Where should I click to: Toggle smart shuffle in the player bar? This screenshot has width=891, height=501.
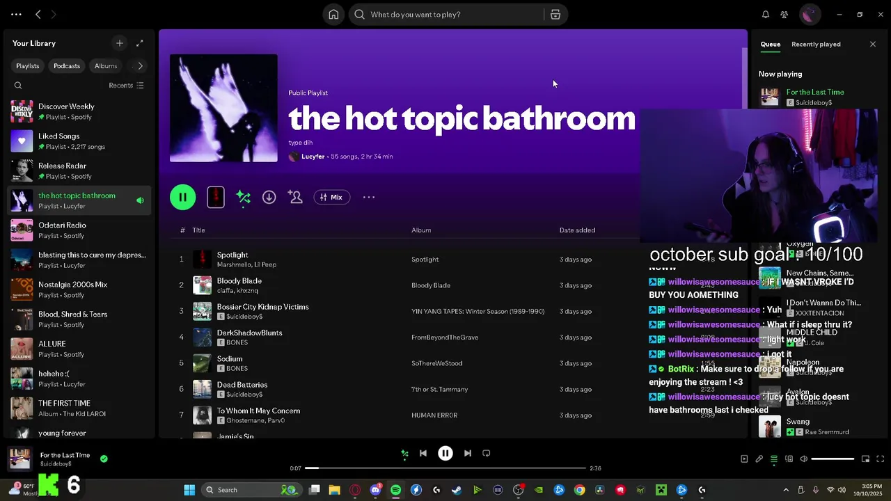click(x=404, y=454)
